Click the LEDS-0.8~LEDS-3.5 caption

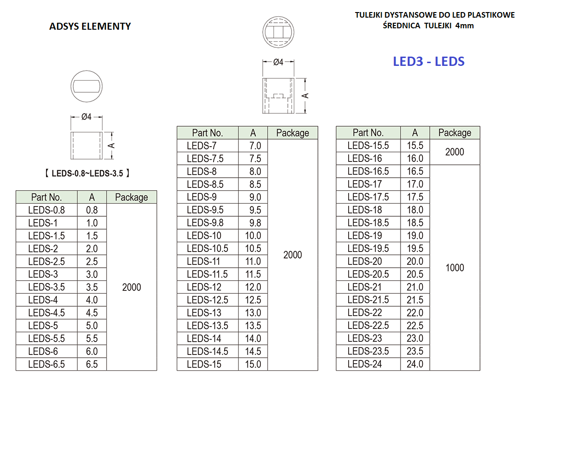87,174
